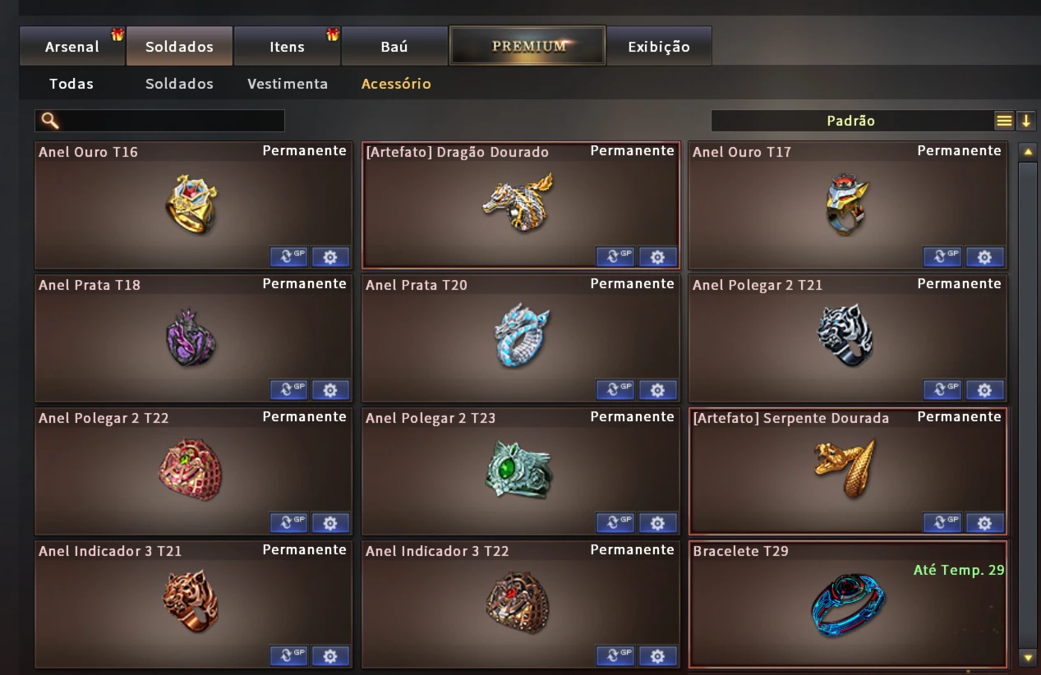Click the scrollbar up arrow
The width and height of the screenshot is (1041, 675).
click(x=1027, y=152)
